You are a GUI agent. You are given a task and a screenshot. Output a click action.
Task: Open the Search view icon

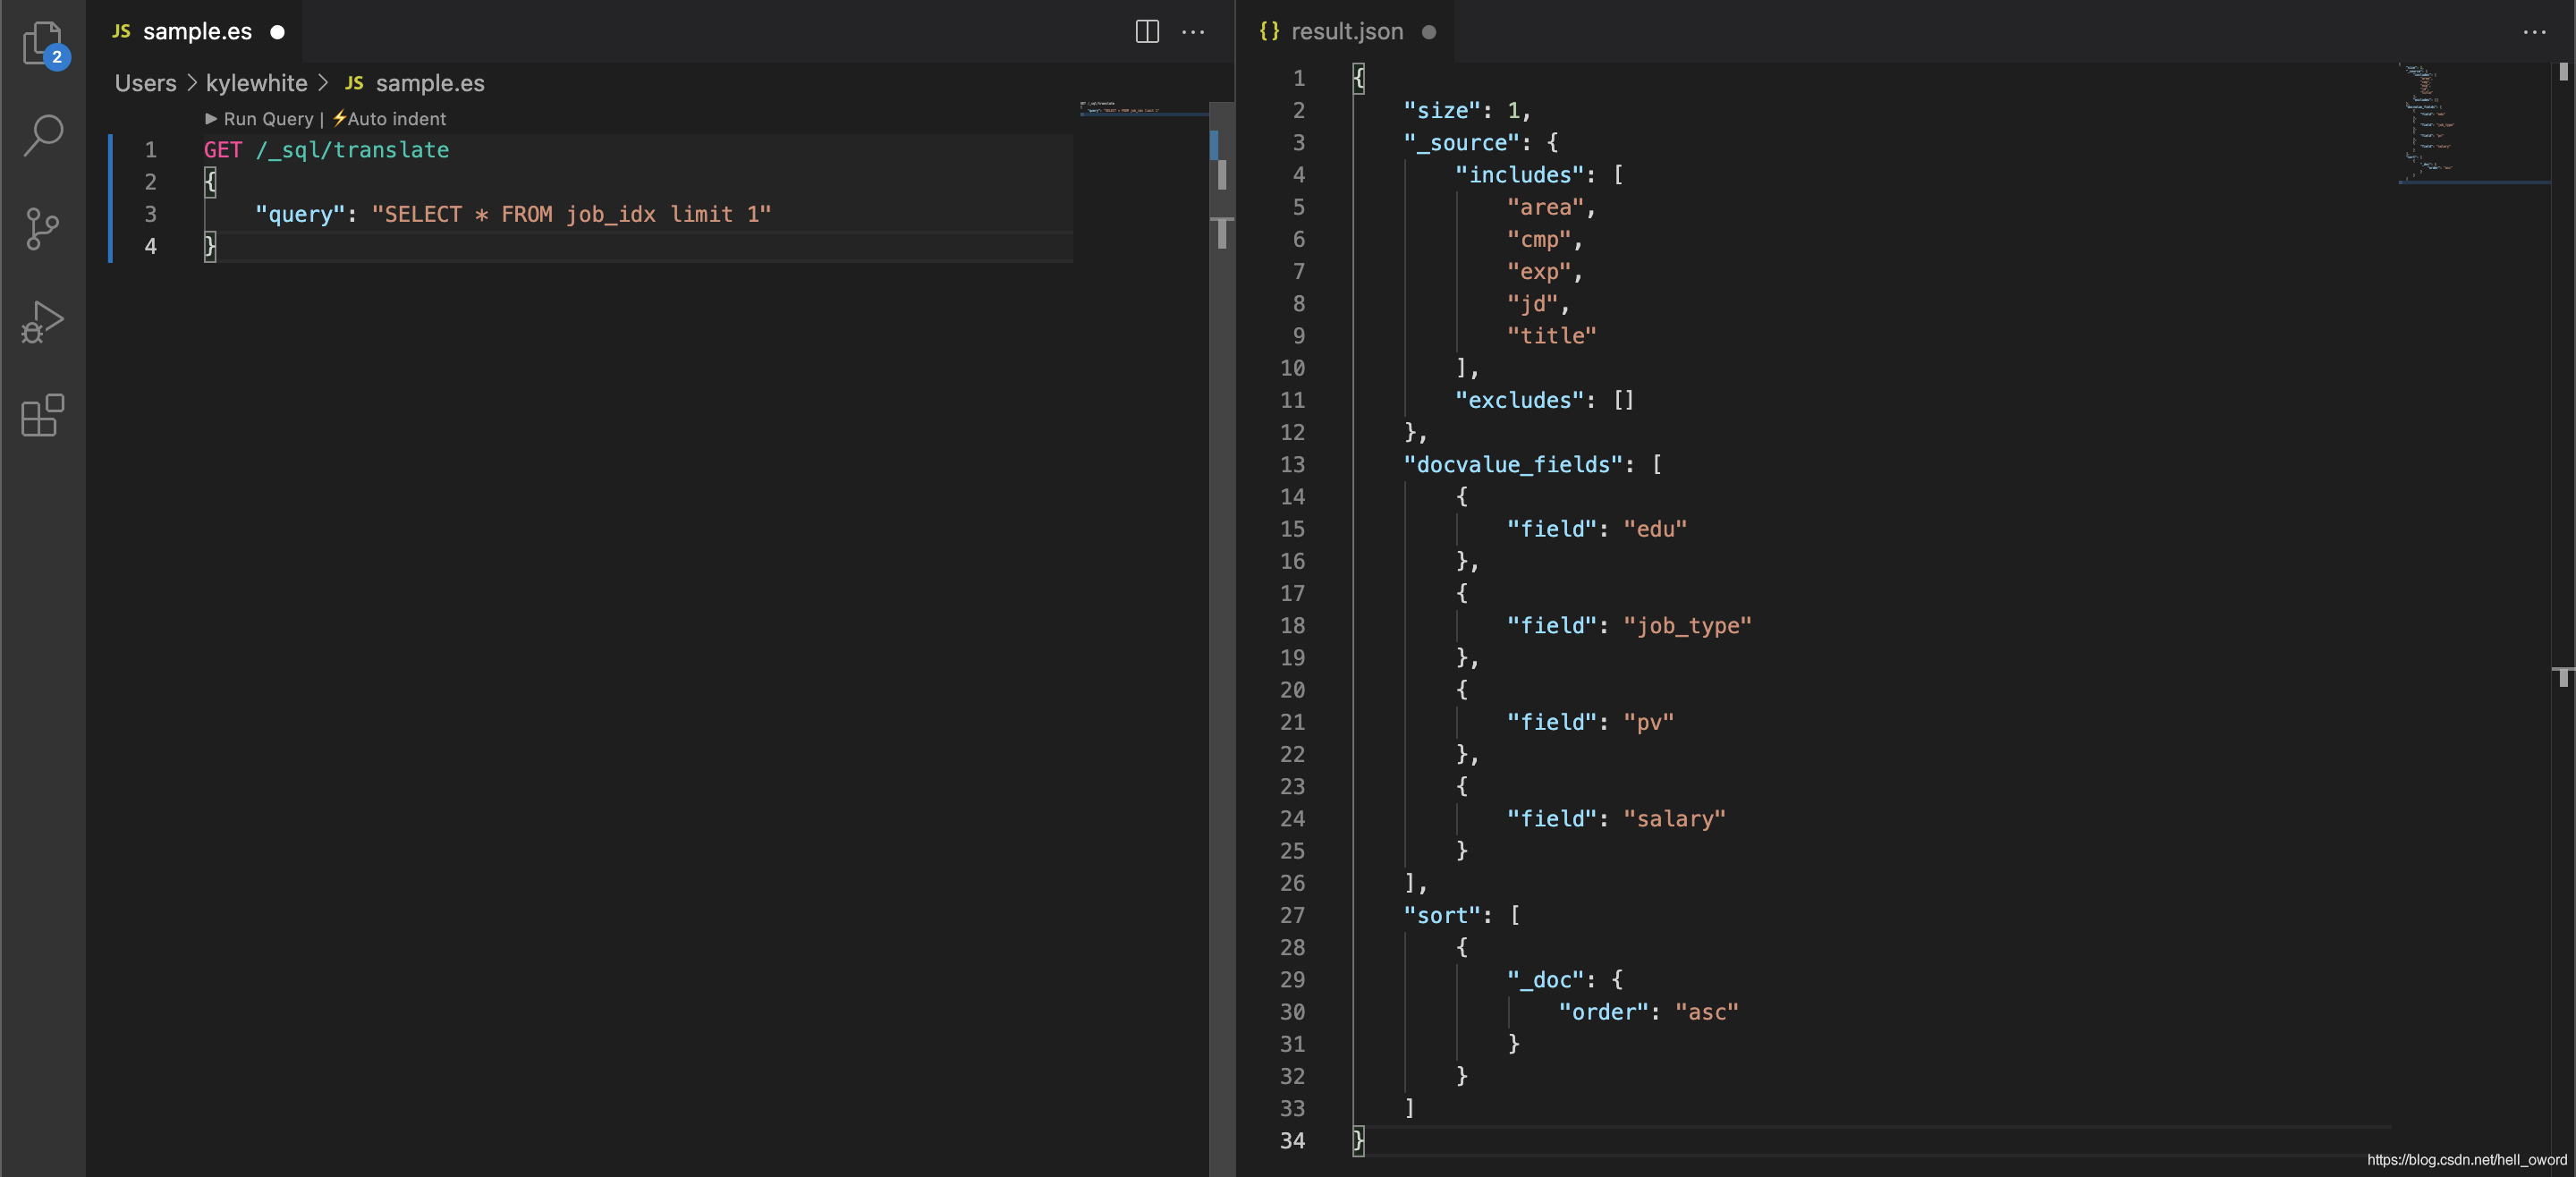[43, 134]
